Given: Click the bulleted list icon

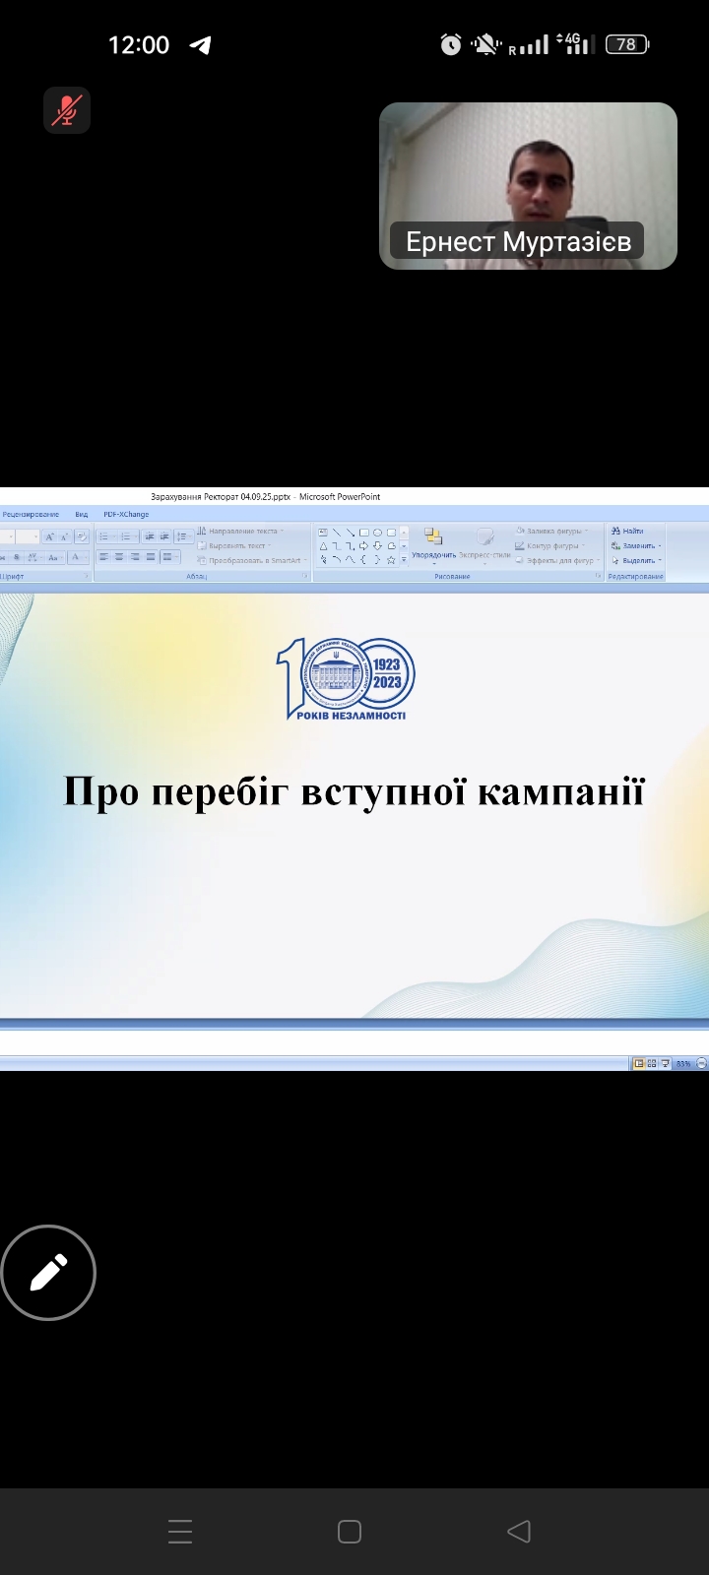Looking at the screenshot, I should coord(104,536).
